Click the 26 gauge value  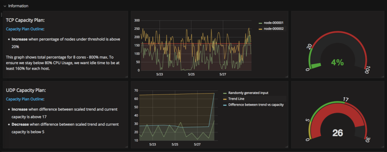point(337,133)
